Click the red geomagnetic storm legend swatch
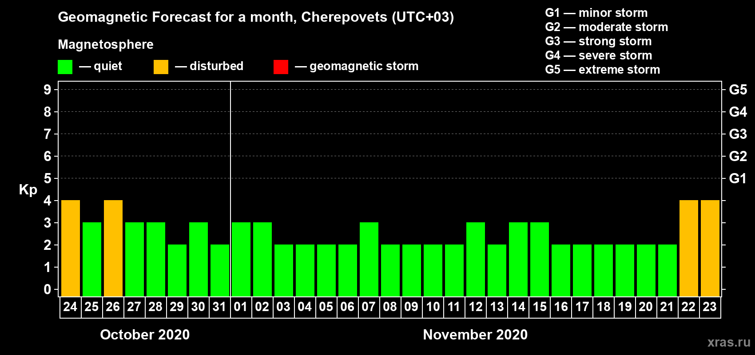This screenshot has height=355, width=755. (281, 67)
